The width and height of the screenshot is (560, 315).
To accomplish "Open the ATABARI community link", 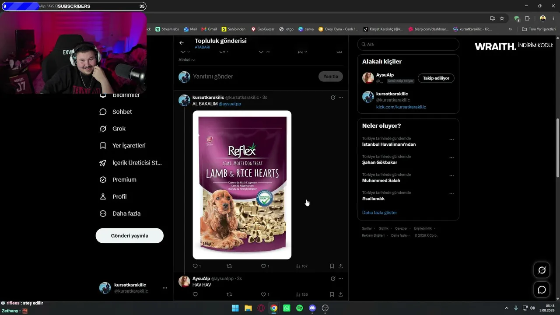I will coord(203,47).
